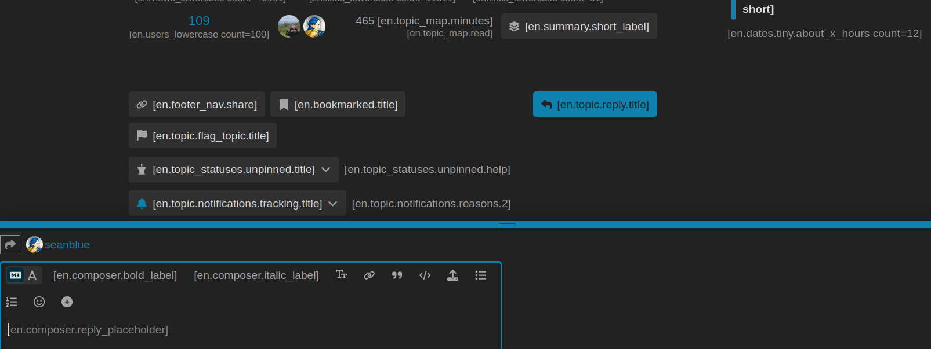Toggle the bookmarked.title bookmark button
Screen dimensions: 931x349
tap(338, 105)
